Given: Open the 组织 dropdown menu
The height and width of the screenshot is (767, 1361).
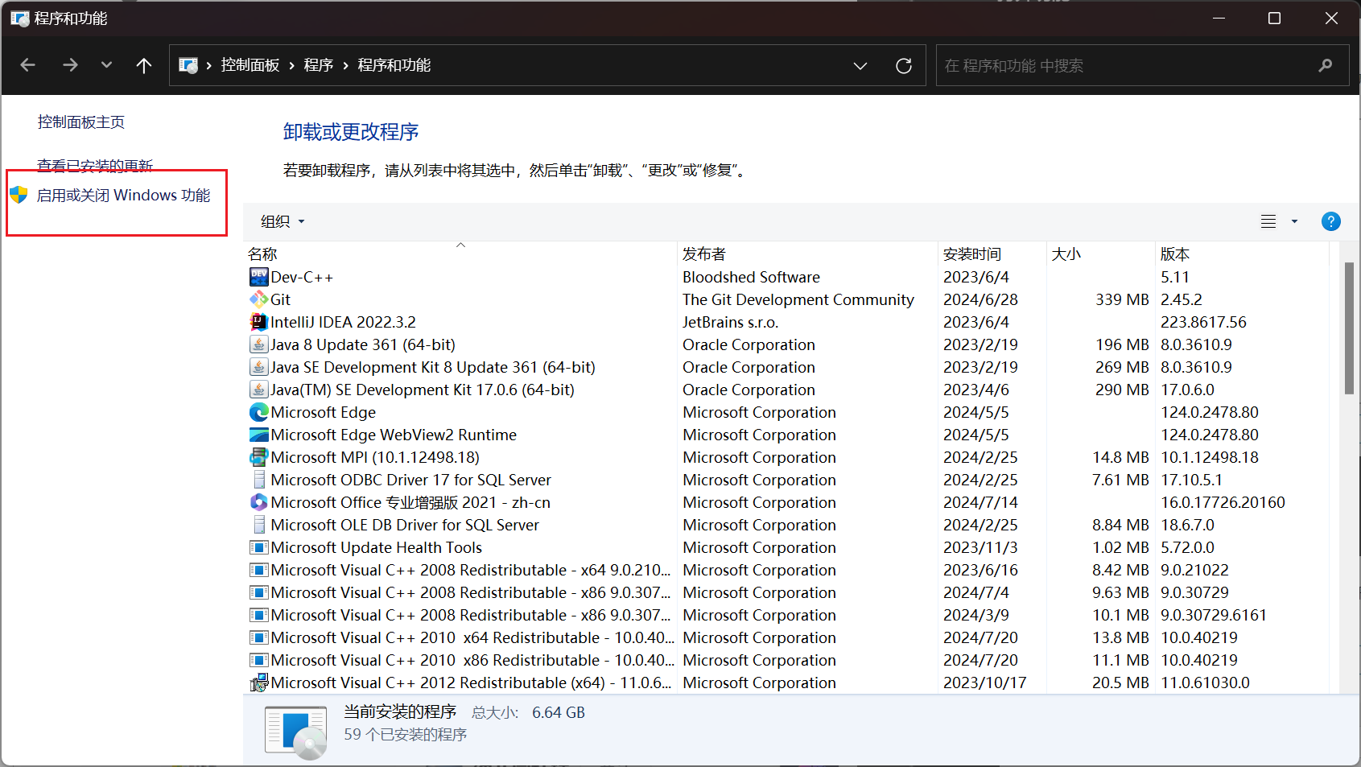Looking at the screenshot, I should click(x=283, y=221).
